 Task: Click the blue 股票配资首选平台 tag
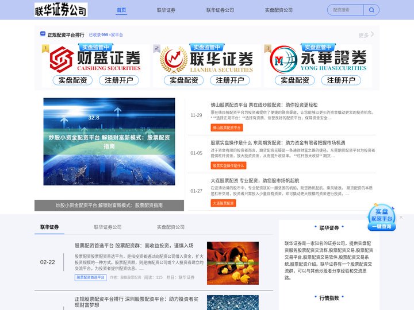pyautogui.click(x=91, y=278)
